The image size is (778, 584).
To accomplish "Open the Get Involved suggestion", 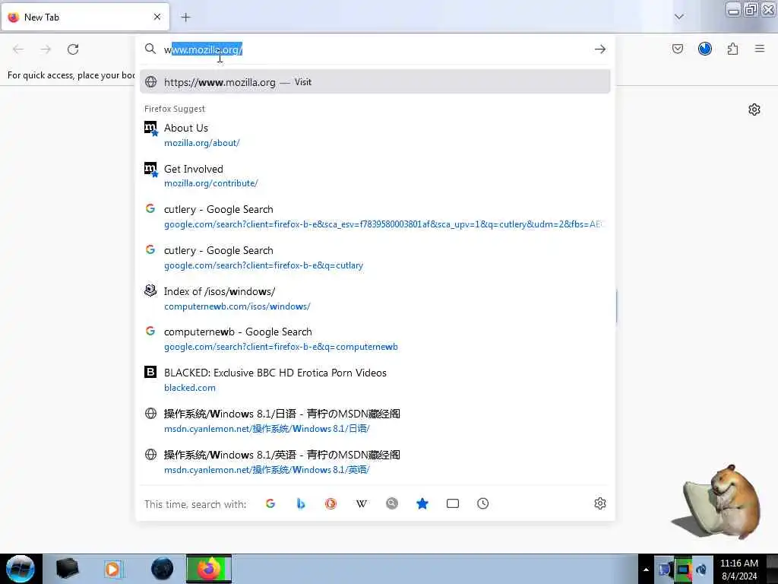I will (x=375, y=176).
